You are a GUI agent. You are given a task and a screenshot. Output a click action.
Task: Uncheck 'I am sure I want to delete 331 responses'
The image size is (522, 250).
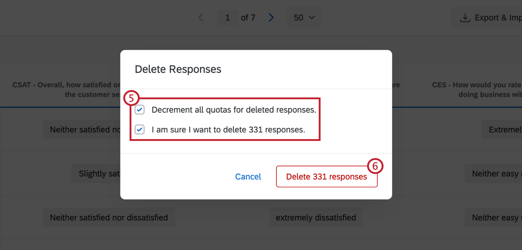click(x=140, y=130)
